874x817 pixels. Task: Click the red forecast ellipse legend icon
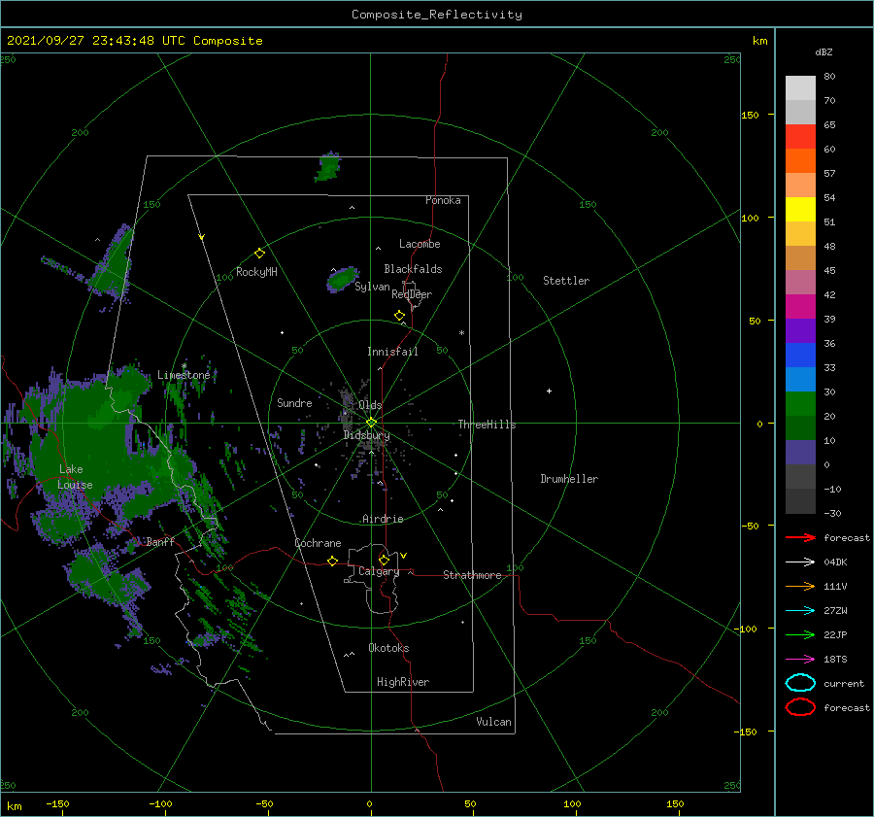pos(800,707)
